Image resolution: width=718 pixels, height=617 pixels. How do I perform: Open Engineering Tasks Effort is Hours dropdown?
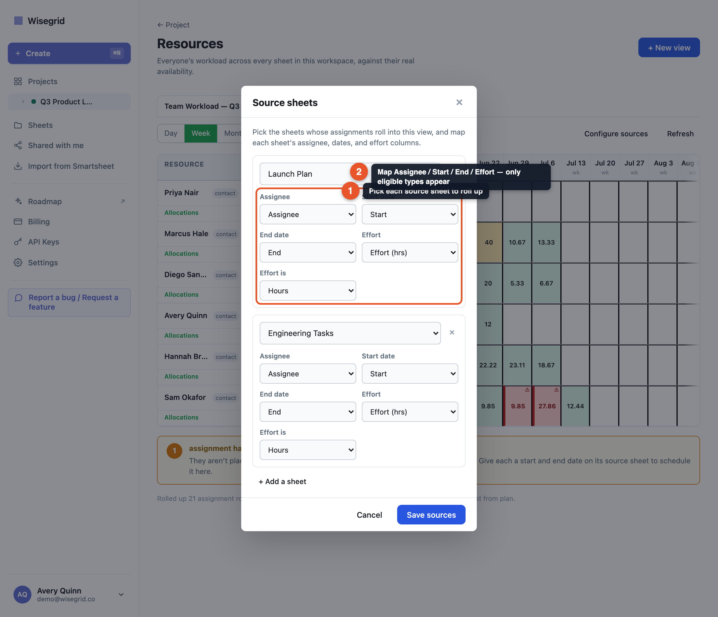[x=308, y=450]
